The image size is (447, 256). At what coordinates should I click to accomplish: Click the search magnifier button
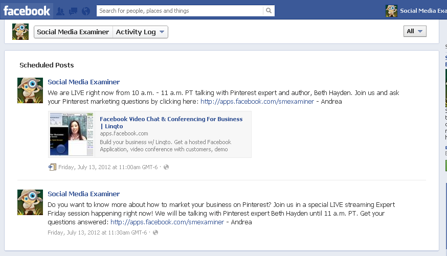pos(269,11)
